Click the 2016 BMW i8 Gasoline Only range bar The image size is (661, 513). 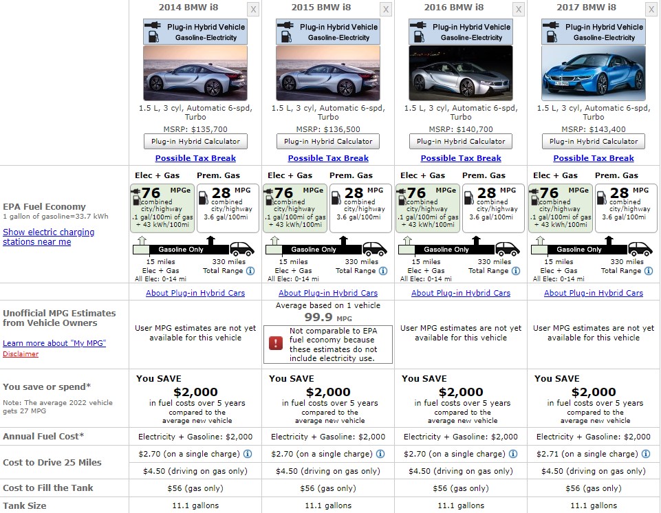pyautogui.click(x=447, y=249)
